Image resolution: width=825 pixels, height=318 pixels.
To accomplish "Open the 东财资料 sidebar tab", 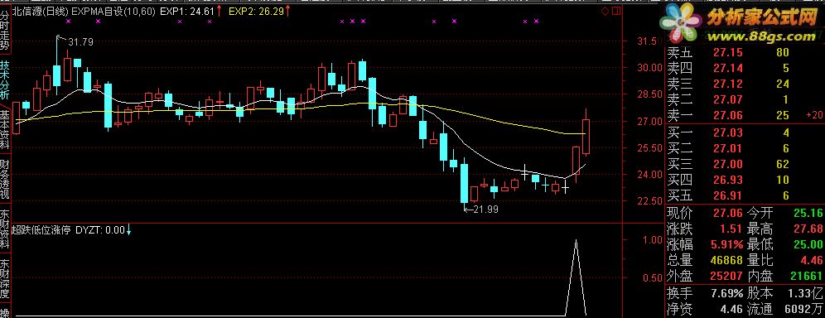I will coord(5,229).
